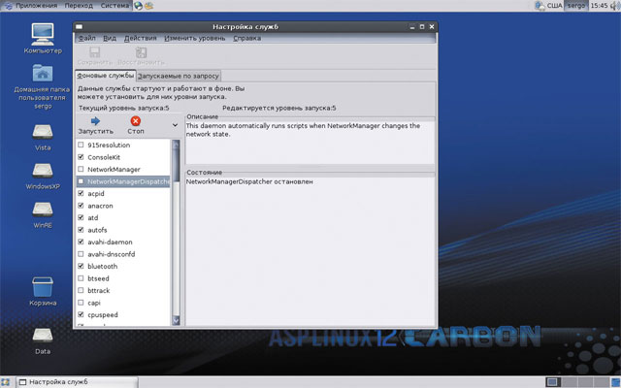Select the Vista drive icon
Screen dimensions: 621x388
click(43, 132)
